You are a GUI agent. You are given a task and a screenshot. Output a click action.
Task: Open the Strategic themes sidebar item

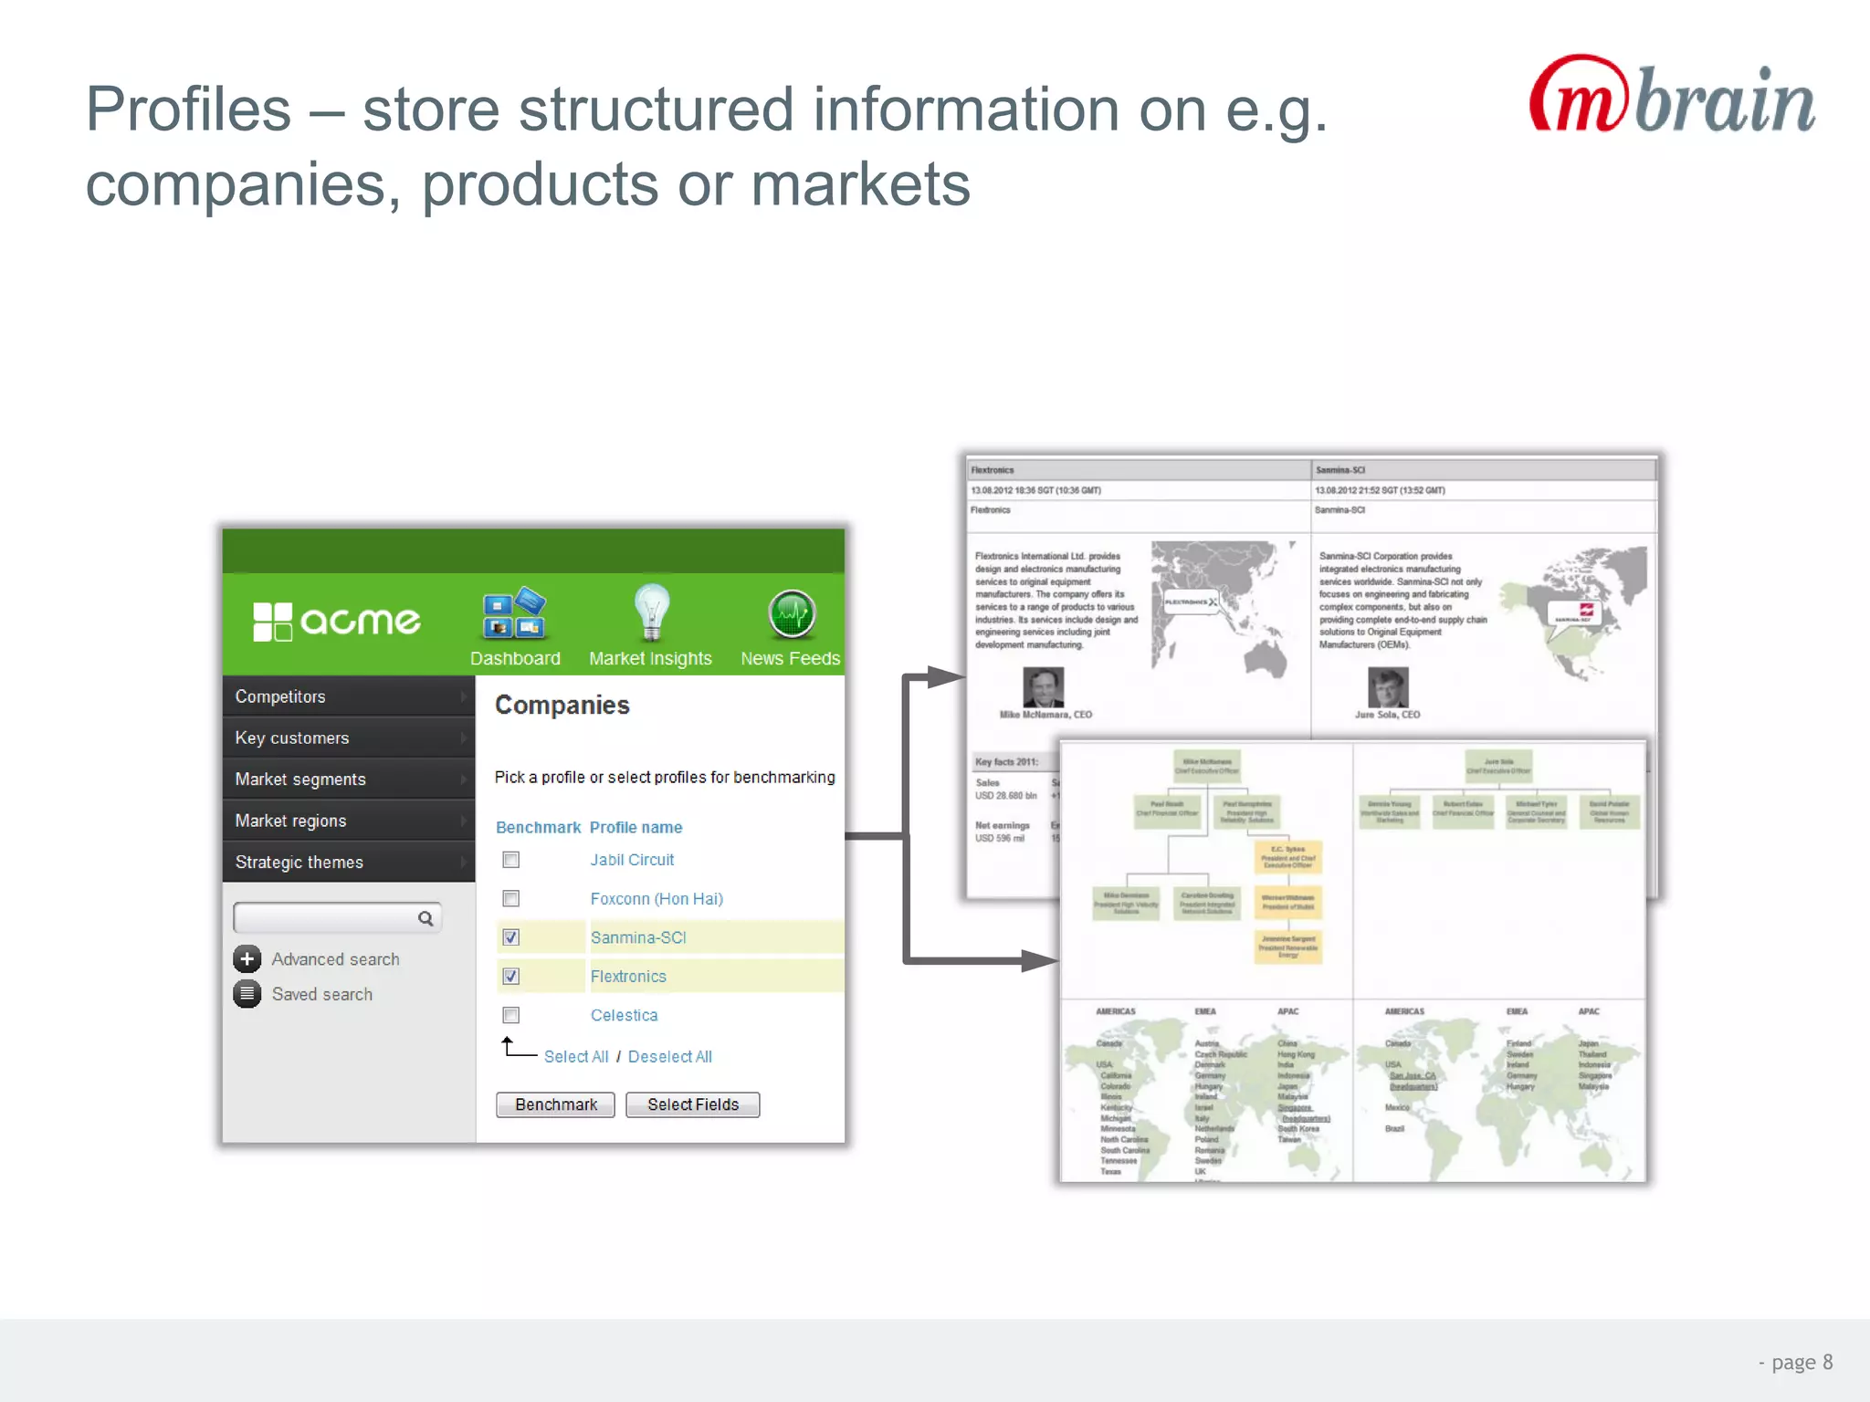349,863
